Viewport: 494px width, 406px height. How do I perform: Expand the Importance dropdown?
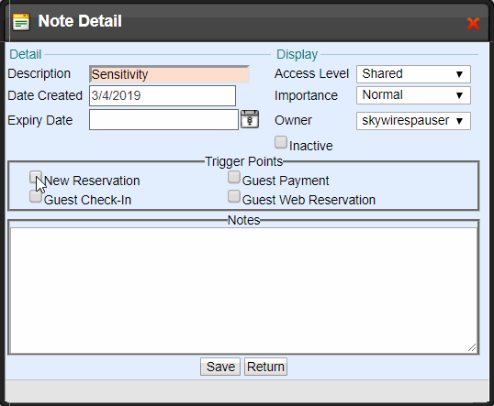point(413,95)
